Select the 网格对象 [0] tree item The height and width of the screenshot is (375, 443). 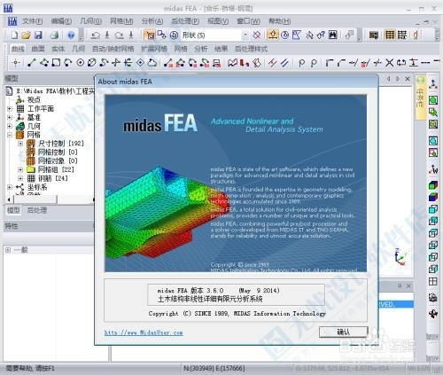[58, 161]
